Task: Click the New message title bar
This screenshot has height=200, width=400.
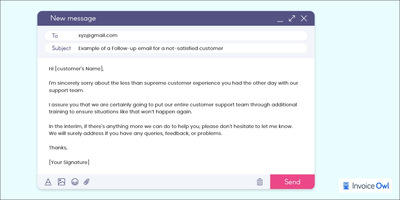Action: tap(73, 18)
